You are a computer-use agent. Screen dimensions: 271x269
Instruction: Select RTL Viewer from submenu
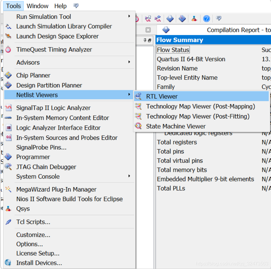coord(201,96)
